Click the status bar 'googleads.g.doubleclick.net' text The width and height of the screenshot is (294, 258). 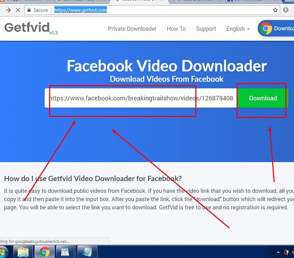42,241
